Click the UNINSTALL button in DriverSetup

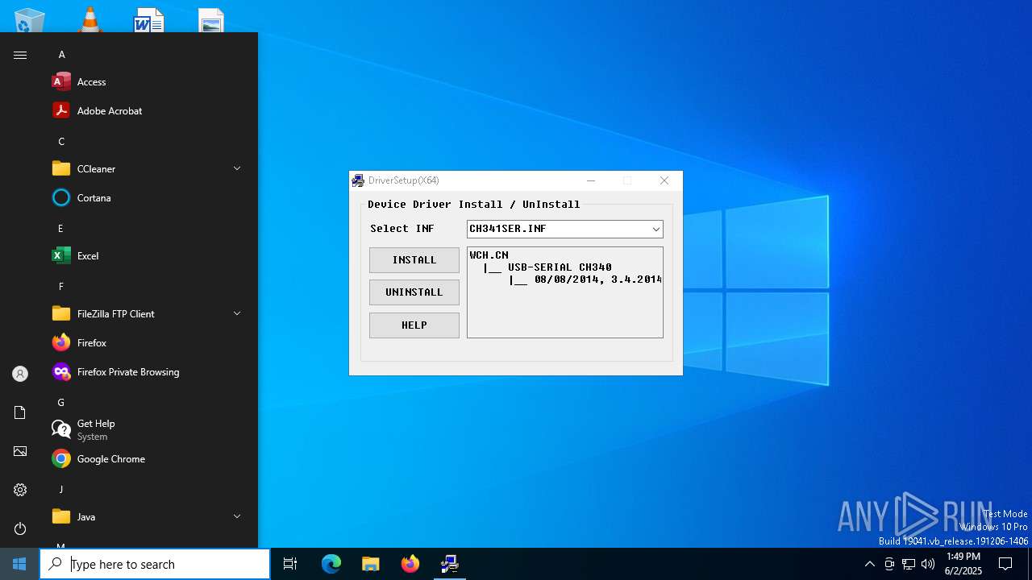414,292
